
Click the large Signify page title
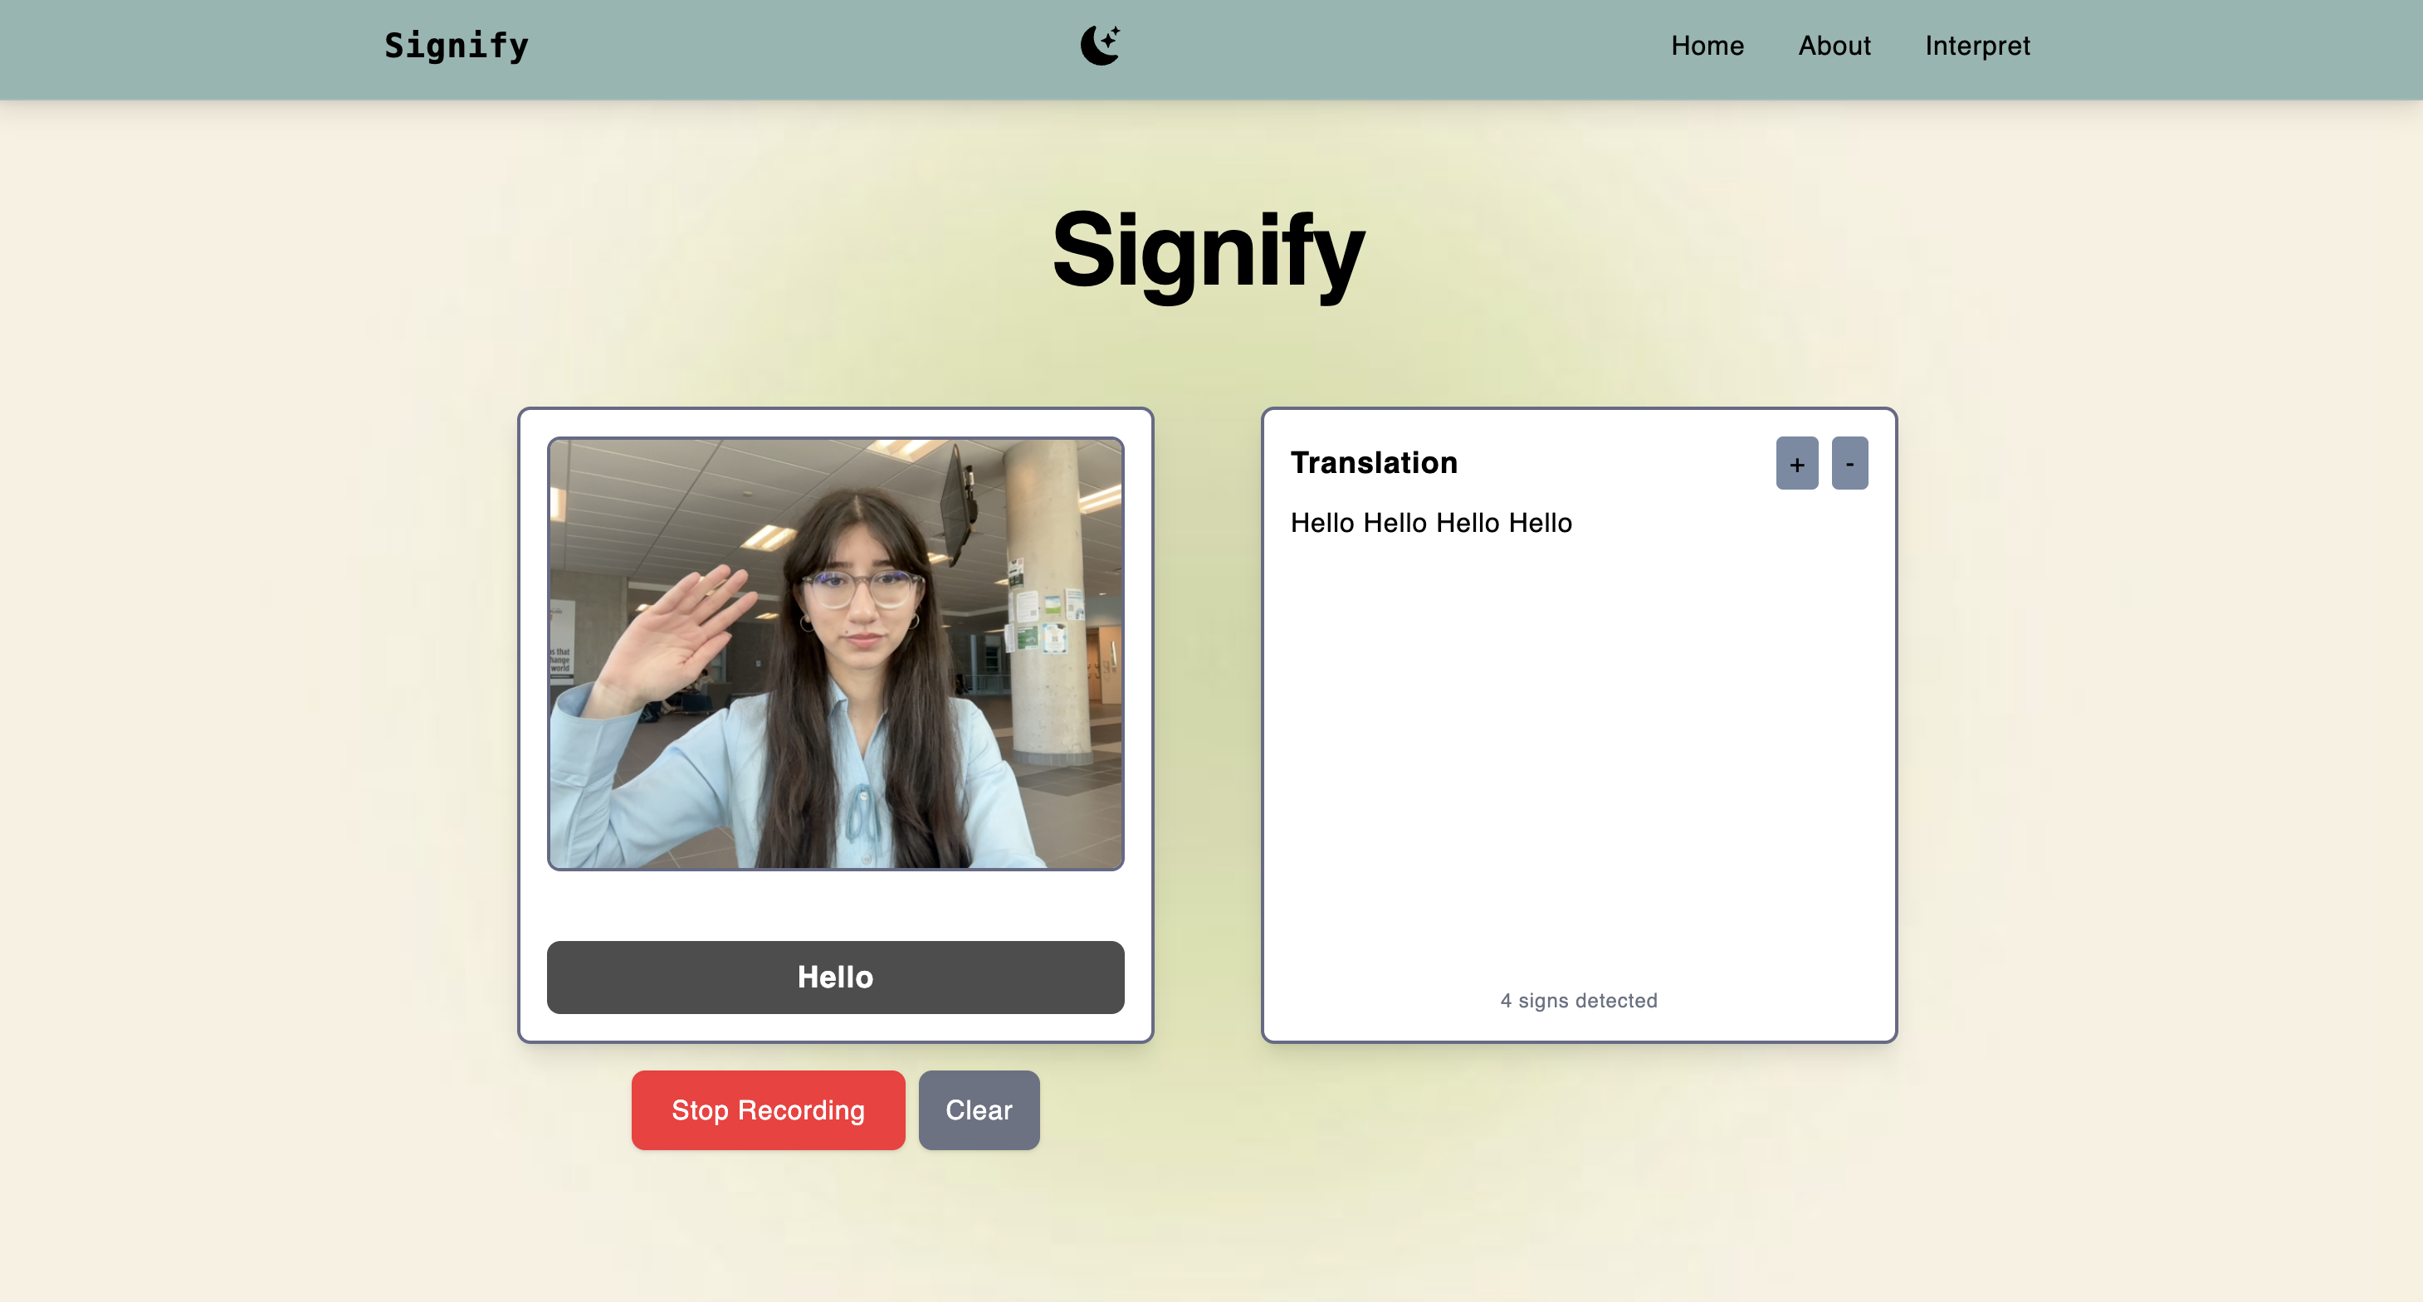pos(1208,251)
